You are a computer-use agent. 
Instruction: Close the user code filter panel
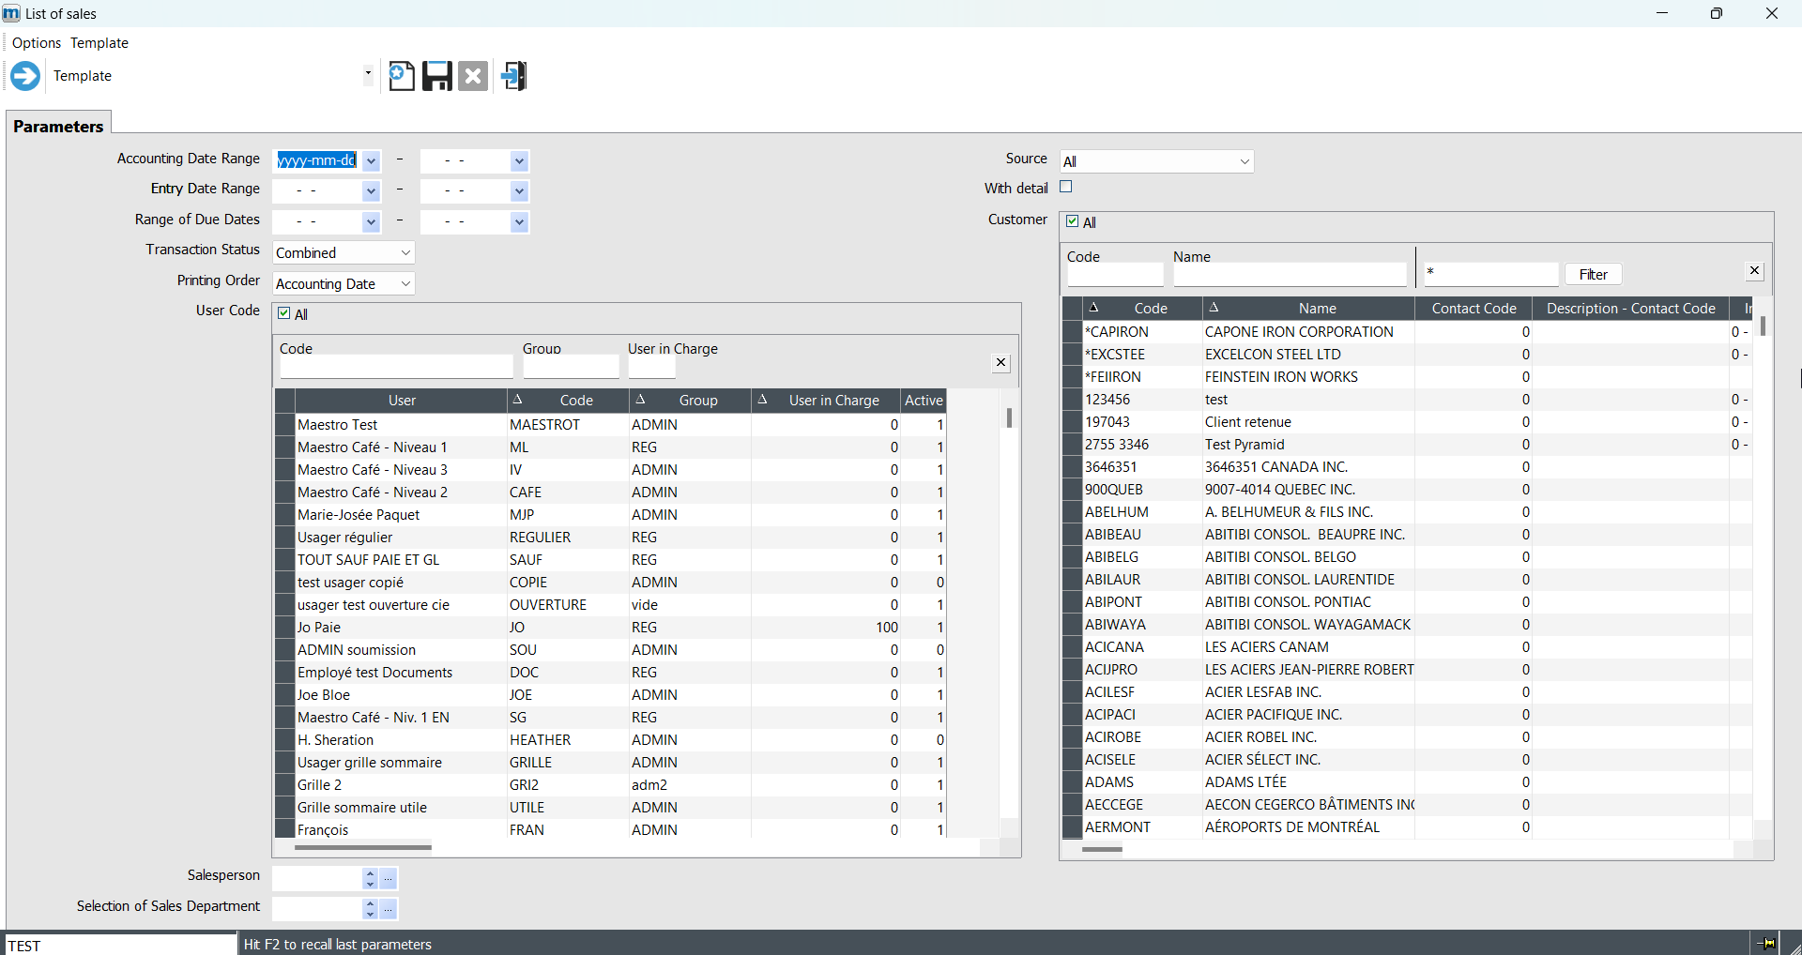click(x=1000, y=363)
